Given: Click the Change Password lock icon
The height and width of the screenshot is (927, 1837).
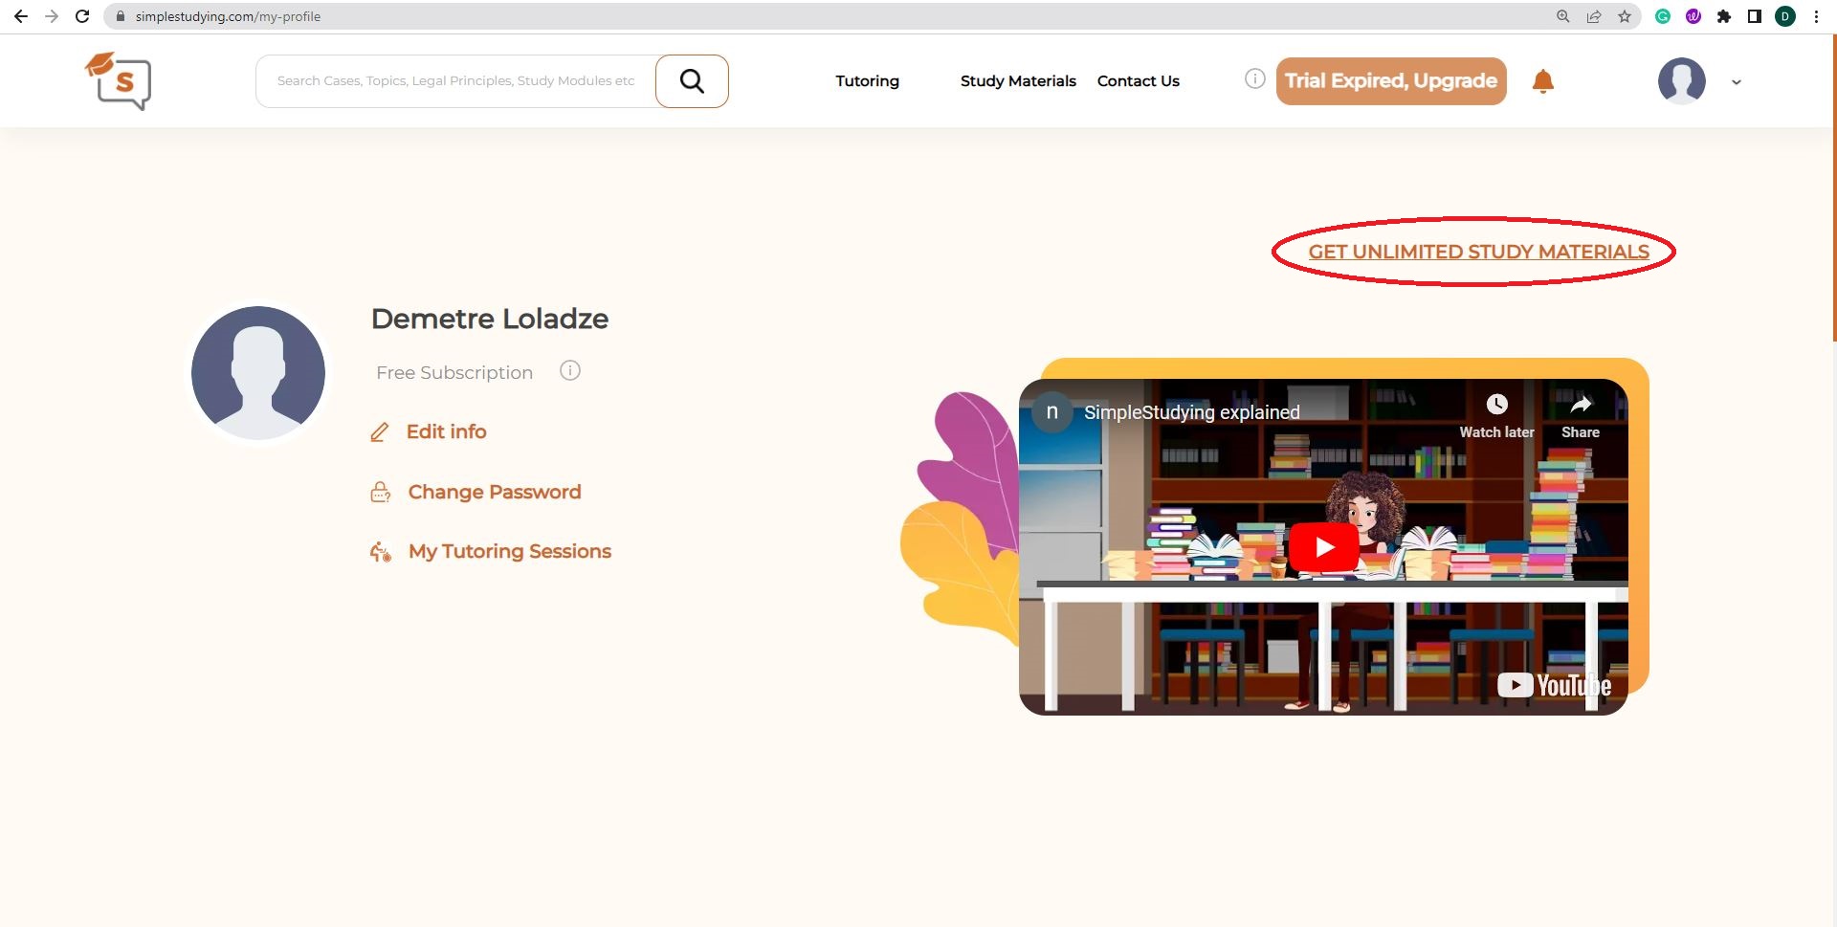Looking at the screenshot, I should [380, 492].
